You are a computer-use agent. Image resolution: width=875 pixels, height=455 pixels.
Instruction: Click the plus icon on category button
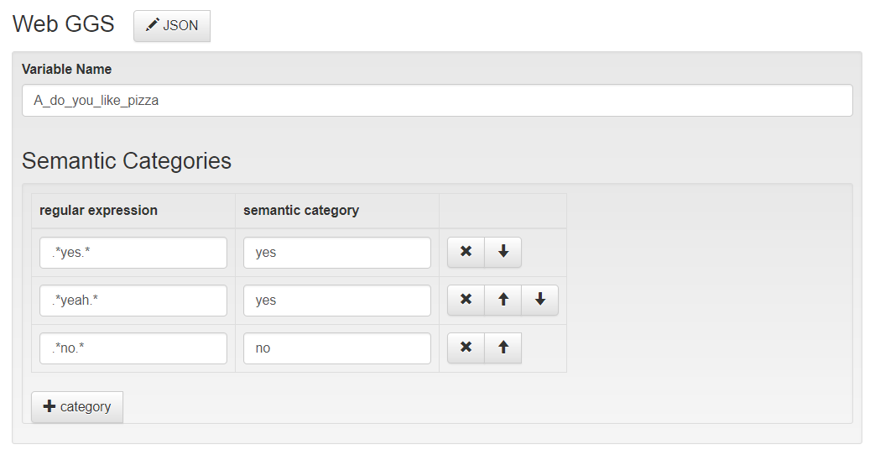(x=49, y=406)
